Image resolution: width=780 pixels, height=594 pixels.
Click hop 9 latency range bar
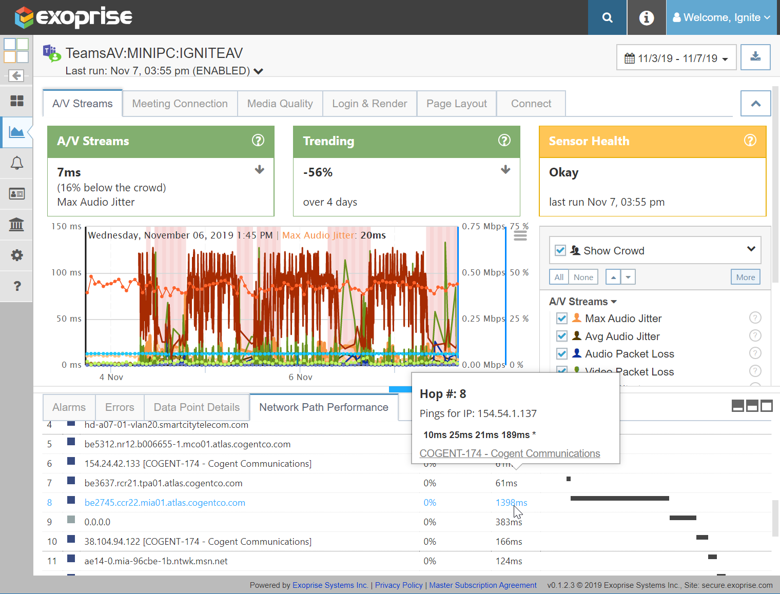tap(683, 518)
